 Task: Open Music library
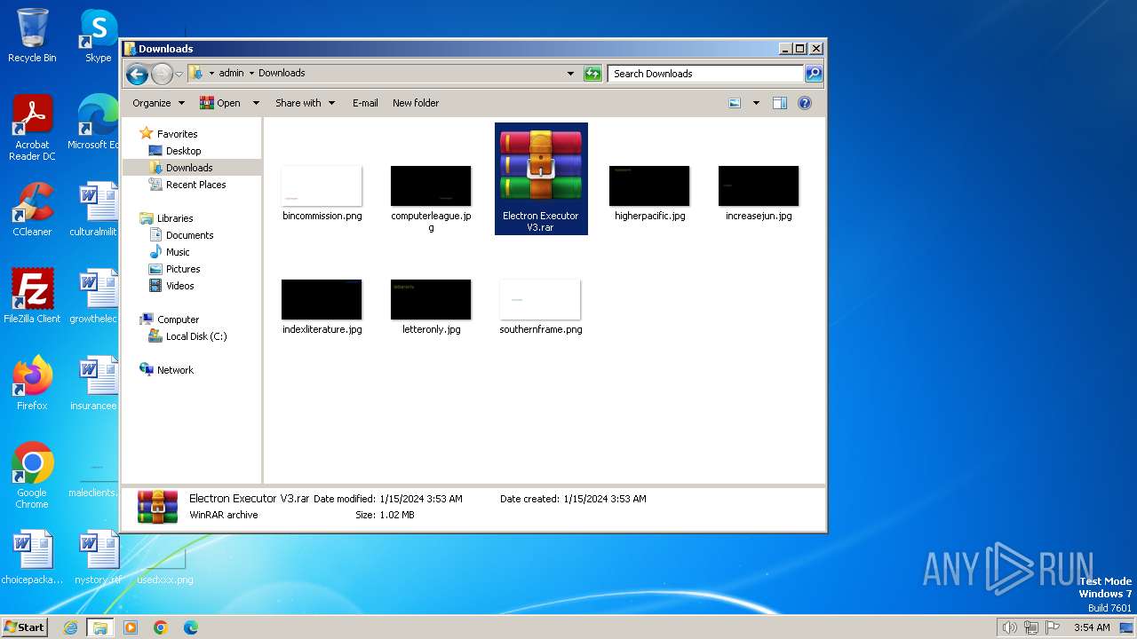point(178,252)
